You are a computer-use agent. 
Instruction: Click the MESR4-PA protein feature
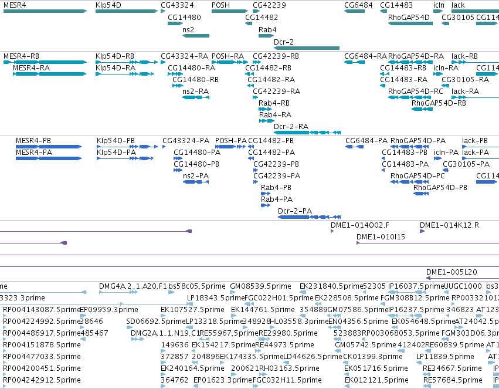click(49, 158)
